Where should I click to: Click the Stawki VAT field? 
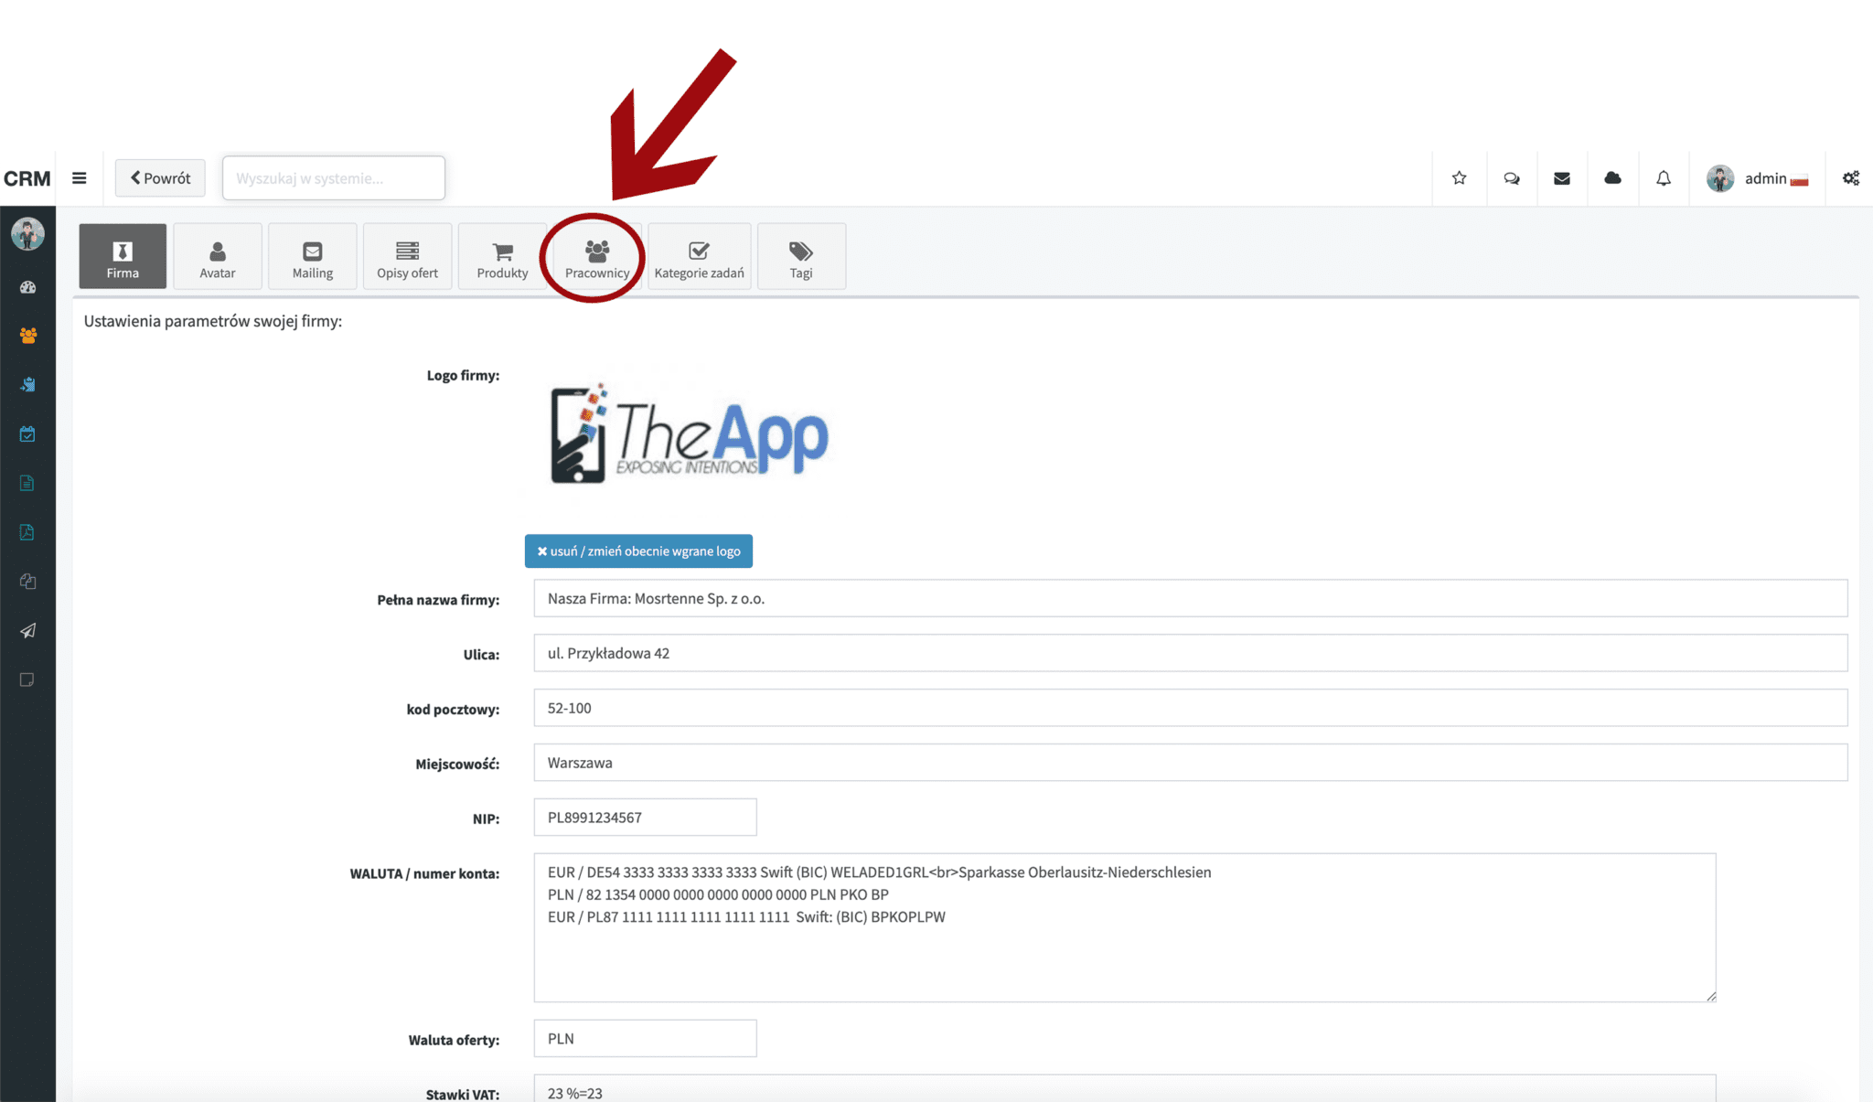click(1125, 1088)
